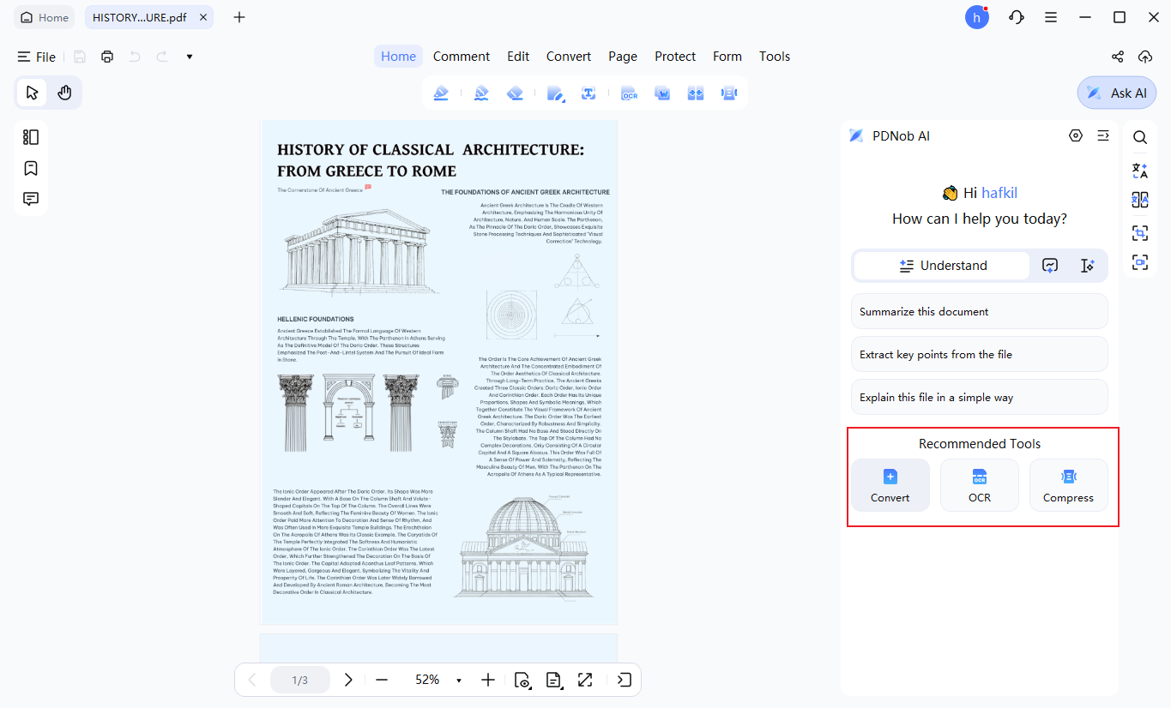1171x708 pixels.
Task: Switch to the hand pan tool
Action: coord(64,93)
